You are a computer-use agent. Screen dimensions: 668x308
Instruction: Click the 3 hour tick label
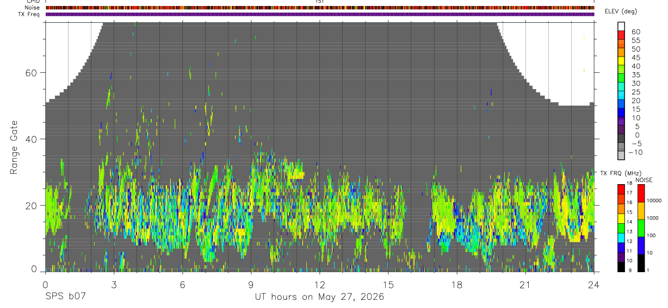coord(114,285)
